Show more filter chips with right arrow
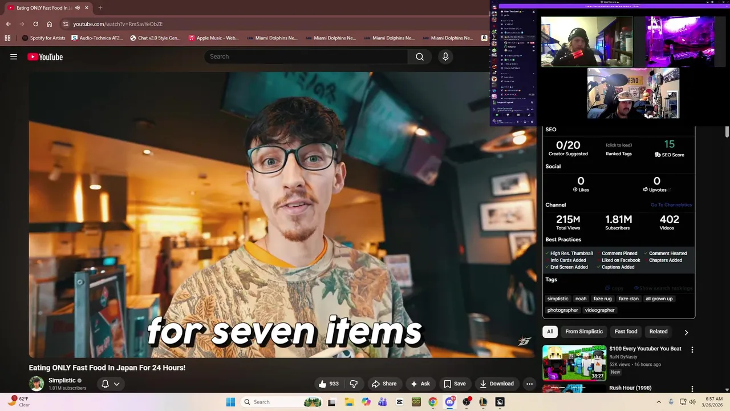 coord(686,332)
